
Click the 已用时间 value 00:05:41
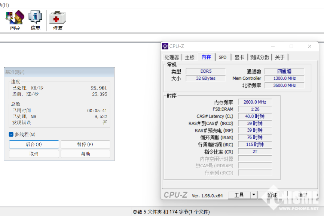click(97, 110)
